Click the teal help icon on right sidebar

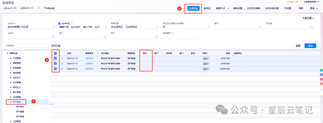(x=321, y=70)
